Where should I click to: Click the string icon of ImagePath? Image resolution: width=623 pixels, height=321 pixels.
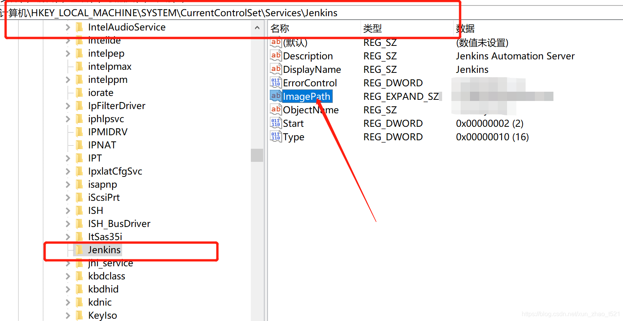[x=276, y=96]
